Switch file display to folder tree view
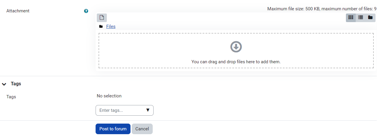The height and width of the screenshot is (138, 377). coord(370,18)
